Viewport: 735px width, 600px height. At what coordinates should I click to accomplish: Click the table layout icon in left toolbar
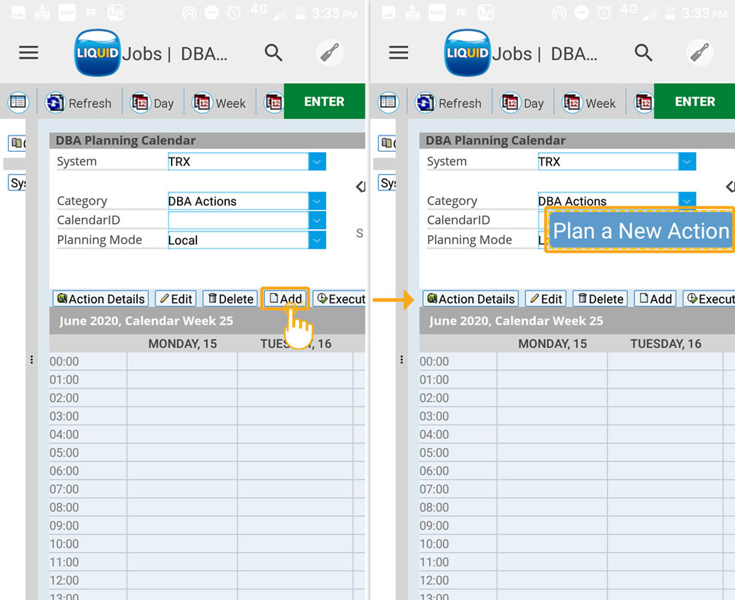tap(18, 102)
